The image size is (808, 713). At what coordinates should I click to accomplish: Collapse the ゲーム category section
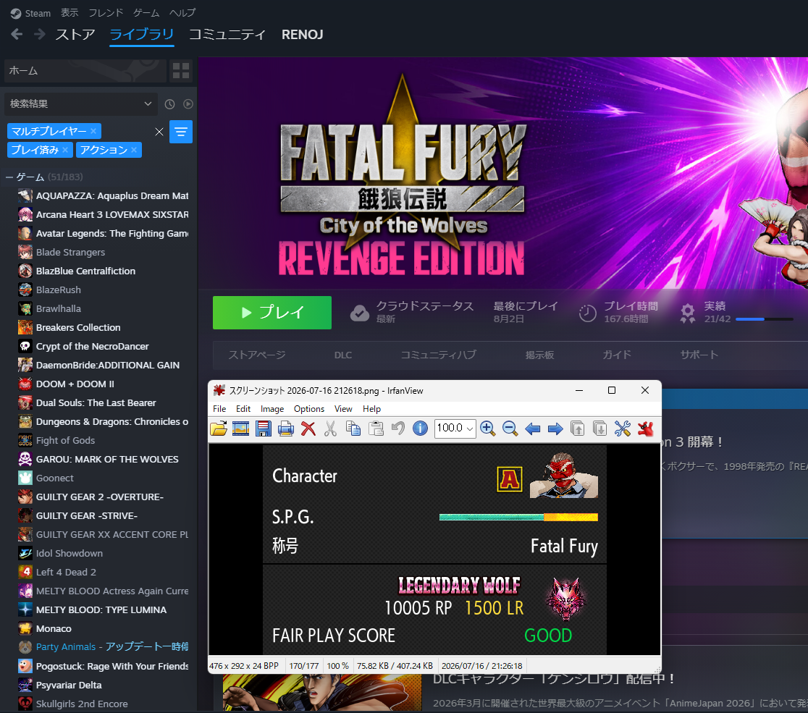click(x=9, y=177)
